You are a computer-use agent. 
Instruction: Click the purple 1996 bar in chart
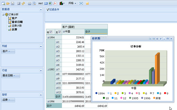coord(153,77)
